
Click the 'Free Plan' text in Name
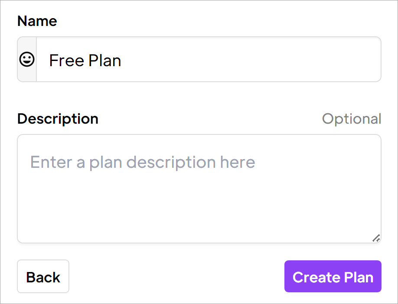click(x=85, y=61)
